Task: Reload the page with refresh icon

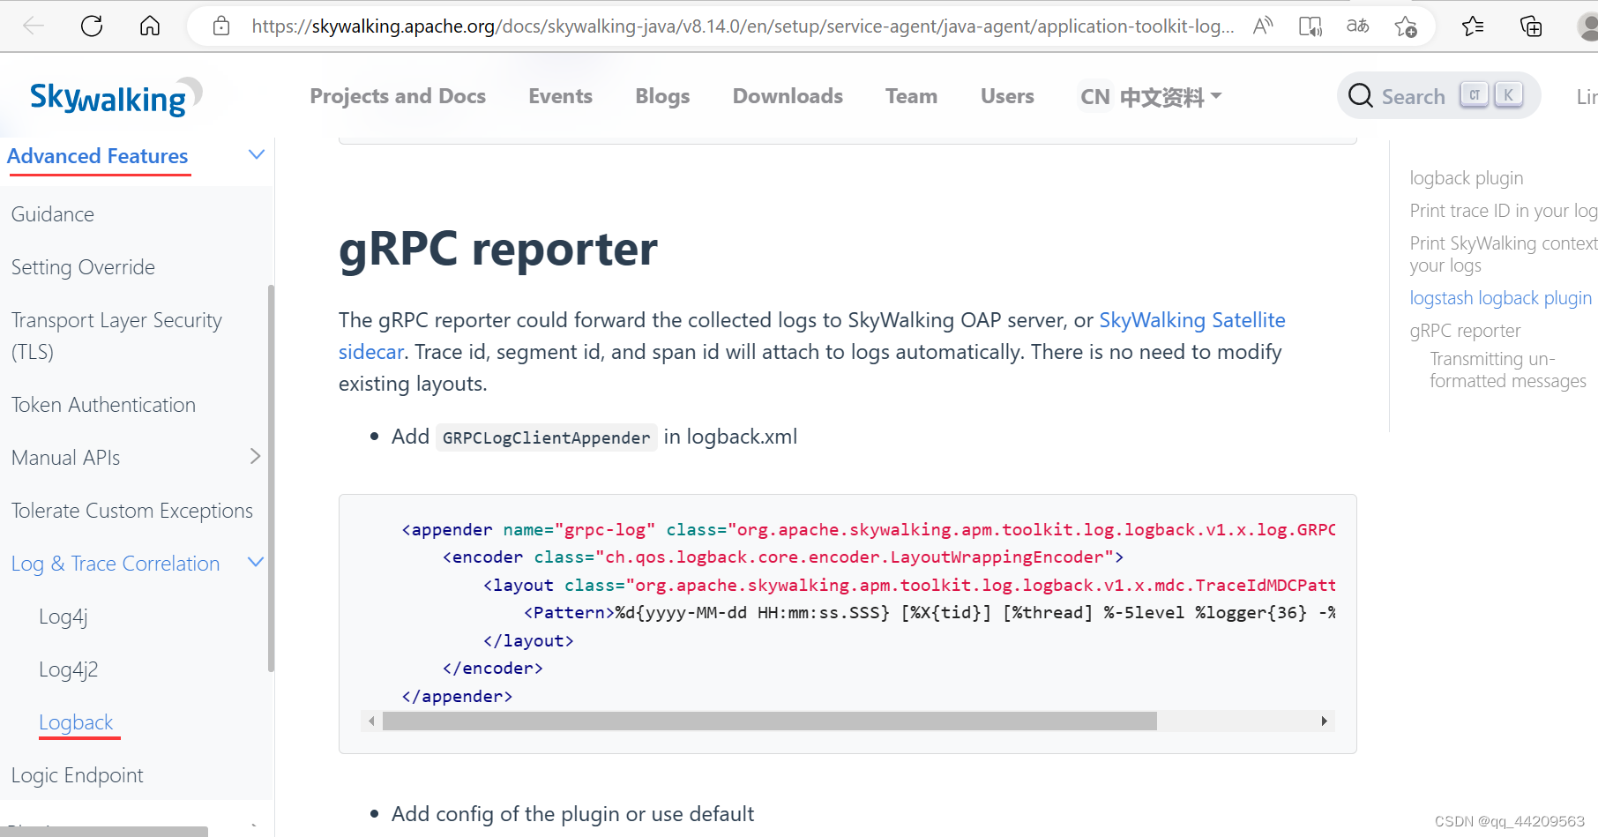Action: (x=92, y=26)
